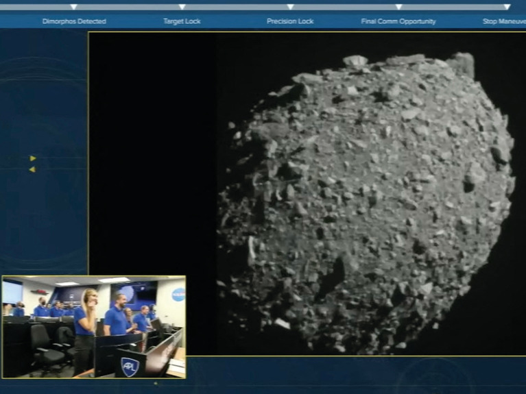This screenshot has height=394, width=526.
Task: Click the Final Comm Opportunity timeline marker
Action: 398,7
